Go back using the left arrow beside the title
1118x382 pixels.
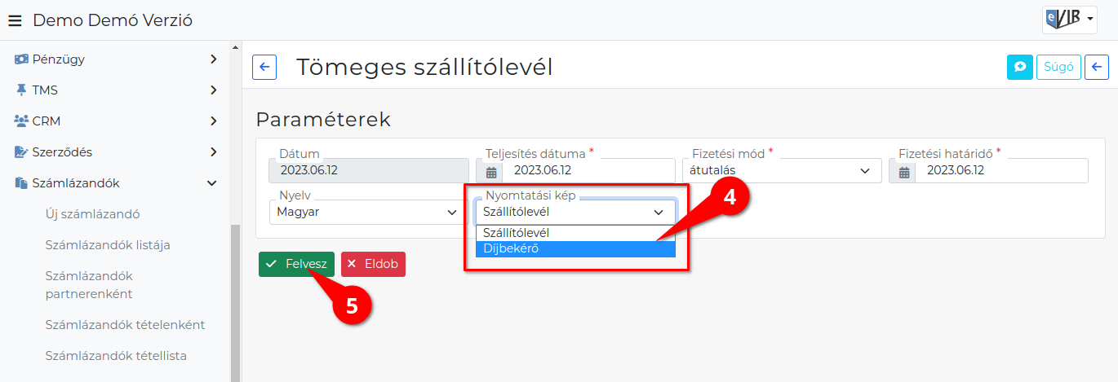[x=264, y=67]
